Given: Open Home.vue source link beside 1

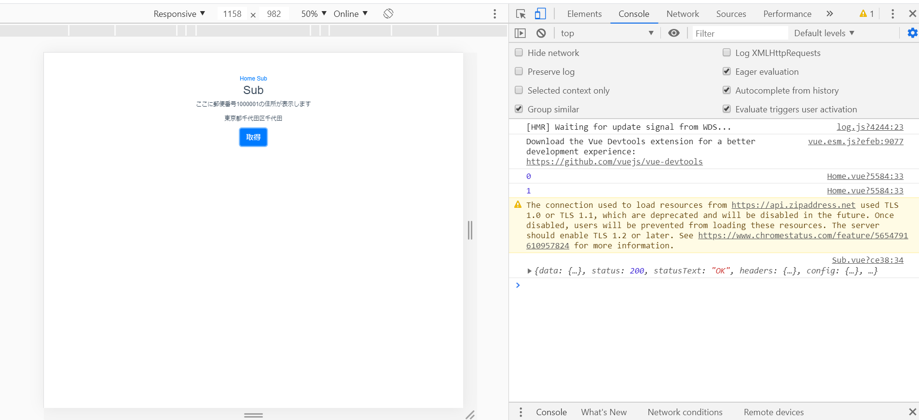Looking at the screenshot, I should point(865,190).
